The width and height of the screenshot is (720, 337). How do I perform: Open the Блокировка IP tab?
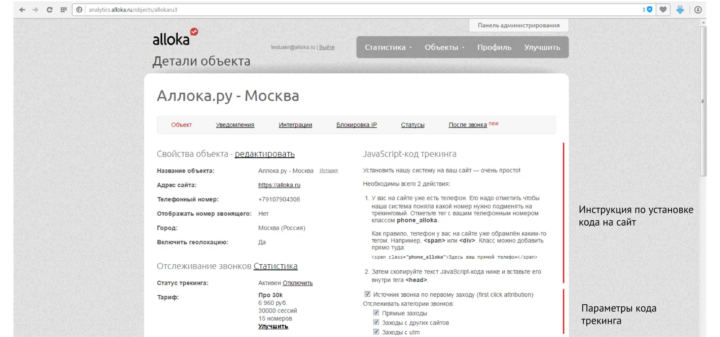pos(356,125)
